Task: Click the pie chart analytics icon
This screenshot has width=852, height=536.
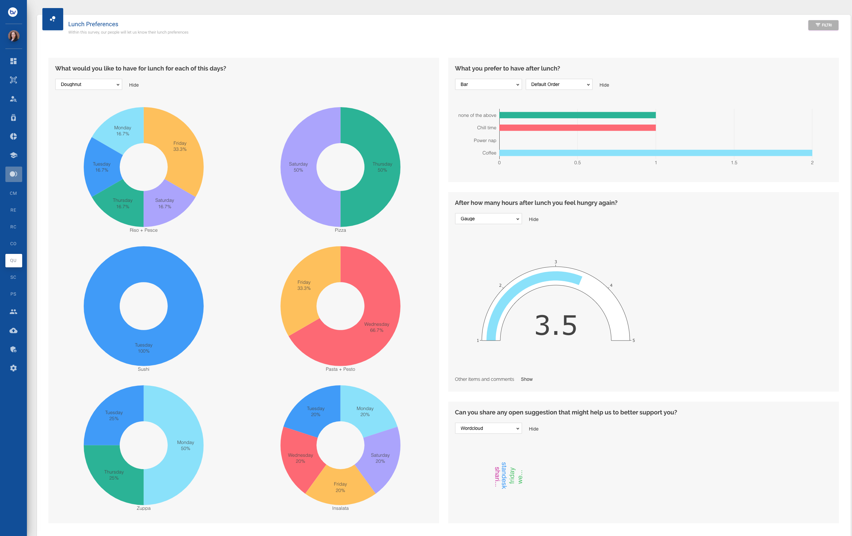Action: pos(13,136)
